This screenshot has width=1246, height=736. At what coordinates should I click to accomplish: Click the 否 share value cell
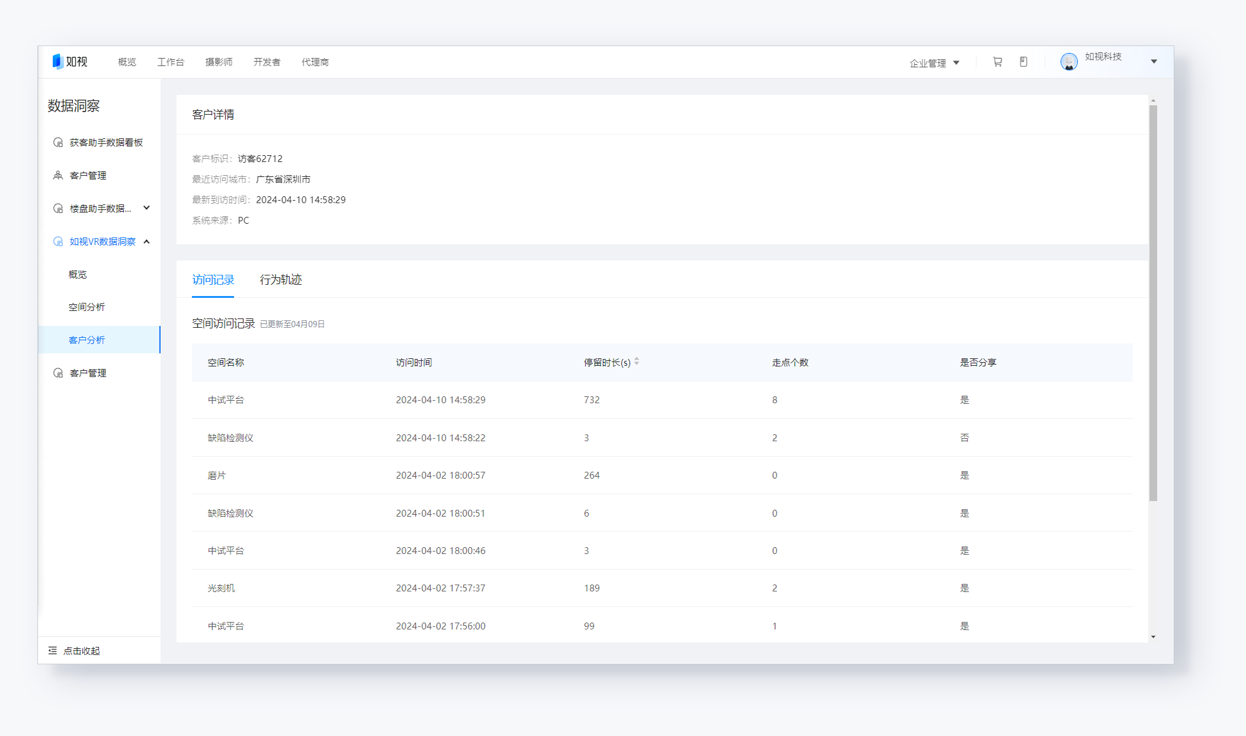tap(964, 437)
